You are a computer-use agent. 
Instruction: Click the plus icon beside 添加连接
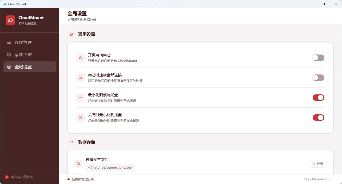[9, 55]
